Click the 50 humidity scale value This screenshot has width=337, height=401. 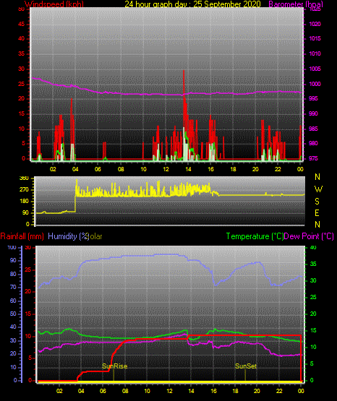coord(13,314)
